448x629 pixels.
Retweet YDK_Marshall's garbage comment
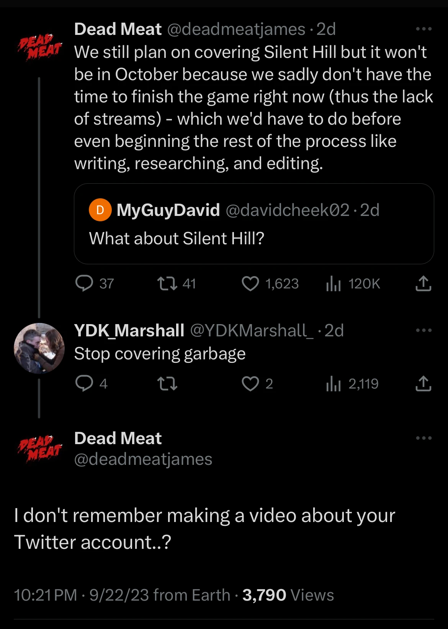[167, 383]
